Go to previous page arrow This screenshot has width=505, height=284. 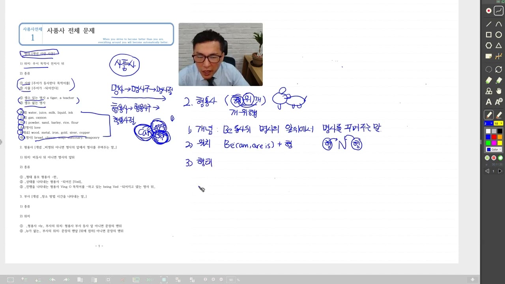(487, 171)
